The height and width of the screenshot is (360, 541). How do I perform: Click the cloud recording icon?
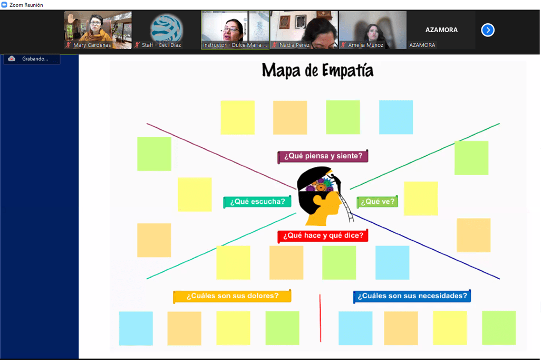pos(12,59)
